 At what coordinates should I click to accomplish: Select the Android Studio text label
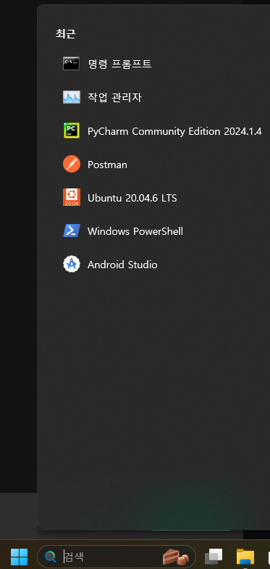(x=122, y=265)
